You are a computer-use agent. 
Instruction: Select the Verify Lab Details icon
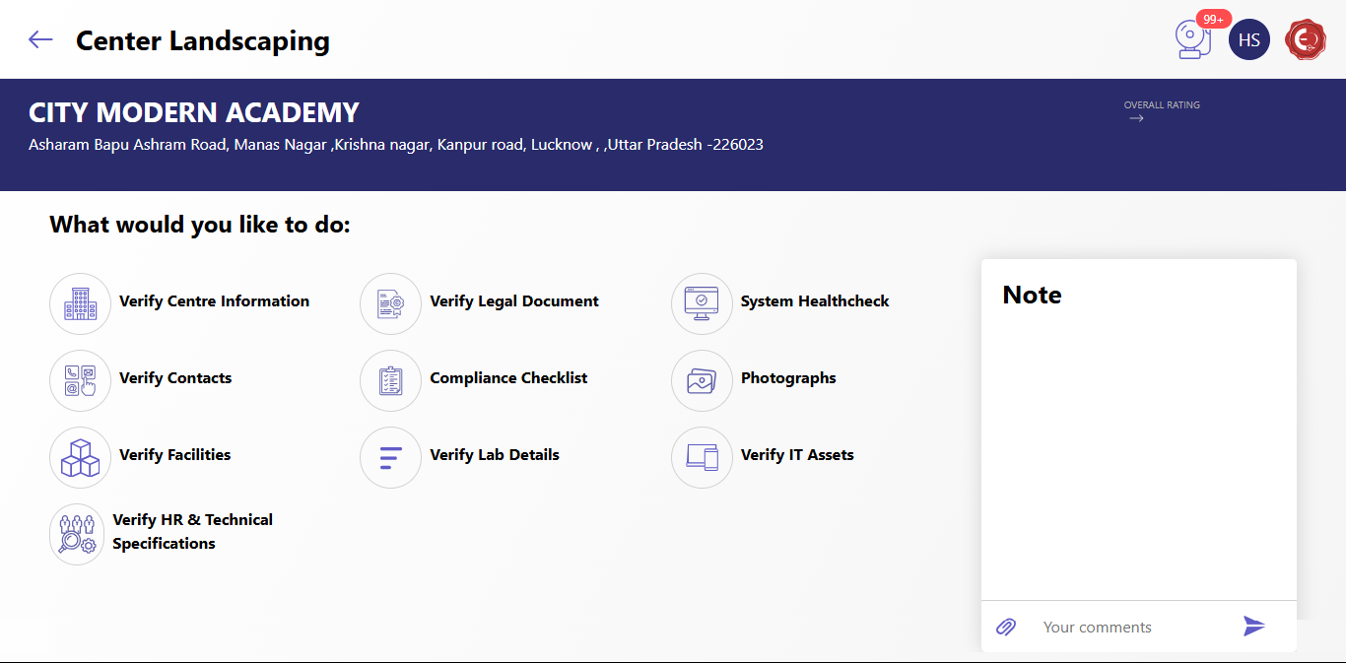pyautogui.click(x=390, y=457)
